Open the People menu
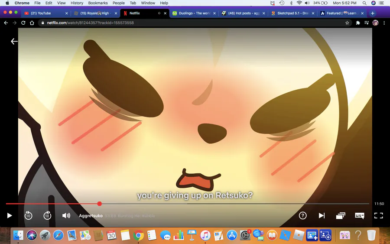 tap(119, 3)
